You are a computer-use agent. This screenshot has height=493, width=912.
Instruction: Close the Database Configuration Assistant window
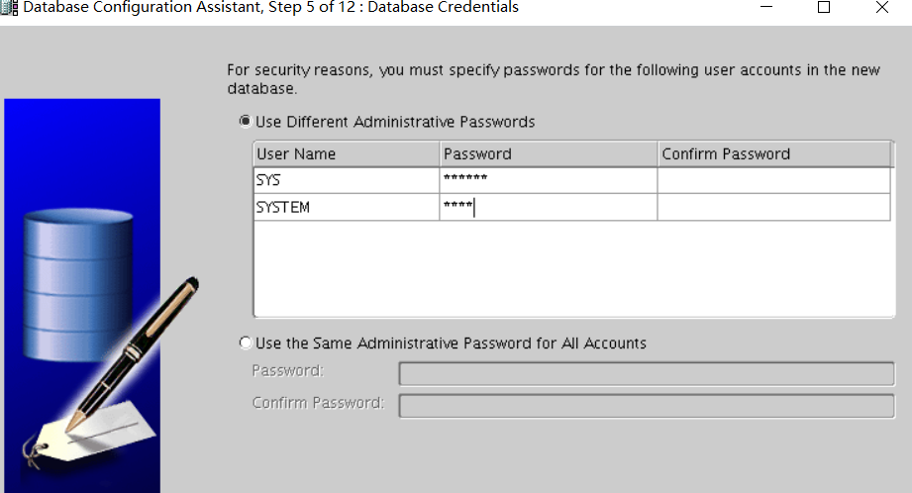[x=881, y=8]
